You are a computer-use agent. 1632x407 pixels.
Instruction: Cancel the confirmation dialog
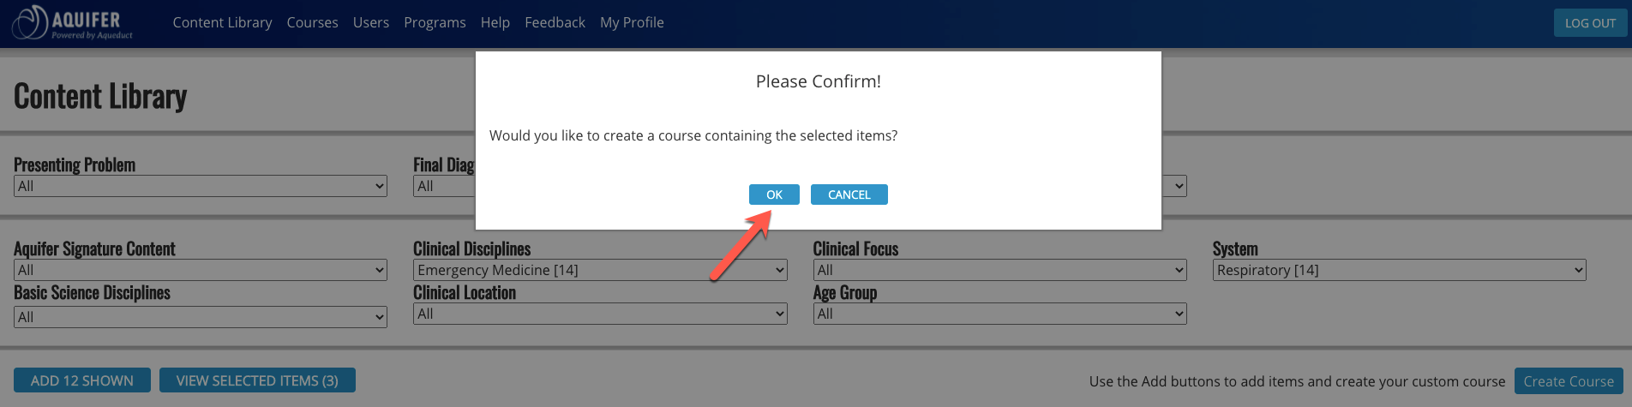coord(849,195)
